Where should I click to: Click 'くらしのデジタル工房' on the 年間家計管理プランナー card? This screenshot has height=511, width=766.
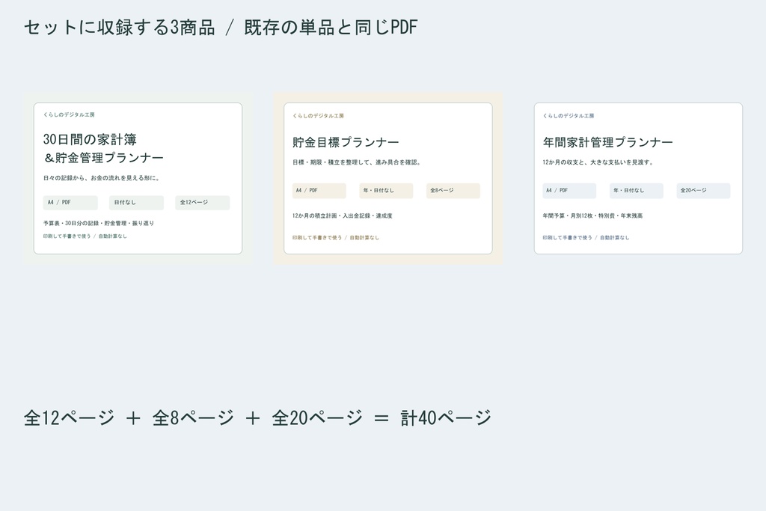pyautogui.click(x=569, y=116)
